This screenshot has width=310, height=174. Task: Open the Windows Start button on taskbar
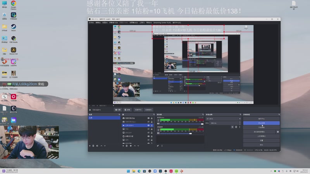pos(128,171)
